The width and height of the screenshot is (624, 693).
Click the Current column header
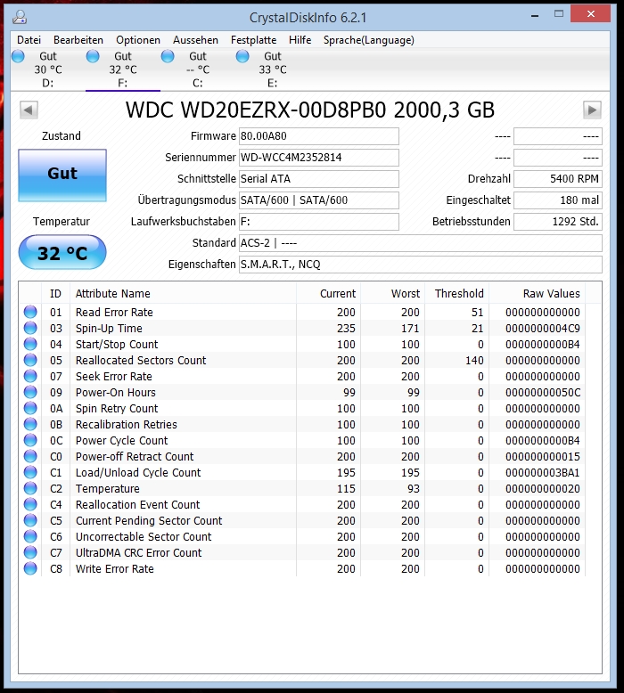pos(329,293)
